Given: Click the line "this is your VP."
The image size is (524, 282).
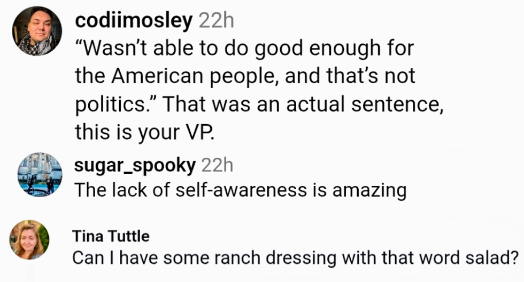Looking at the screenshot, I should (145, 132).
